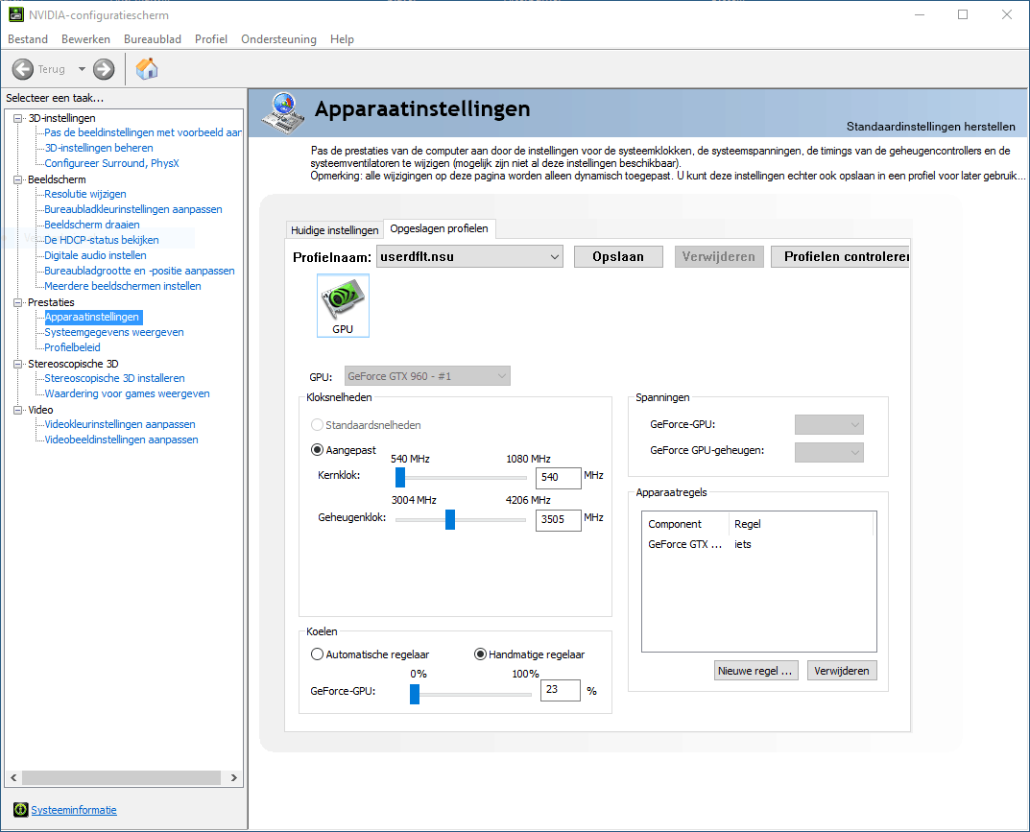Open the Profielnaam userdflt.nsu dropdown

[469, 257]
